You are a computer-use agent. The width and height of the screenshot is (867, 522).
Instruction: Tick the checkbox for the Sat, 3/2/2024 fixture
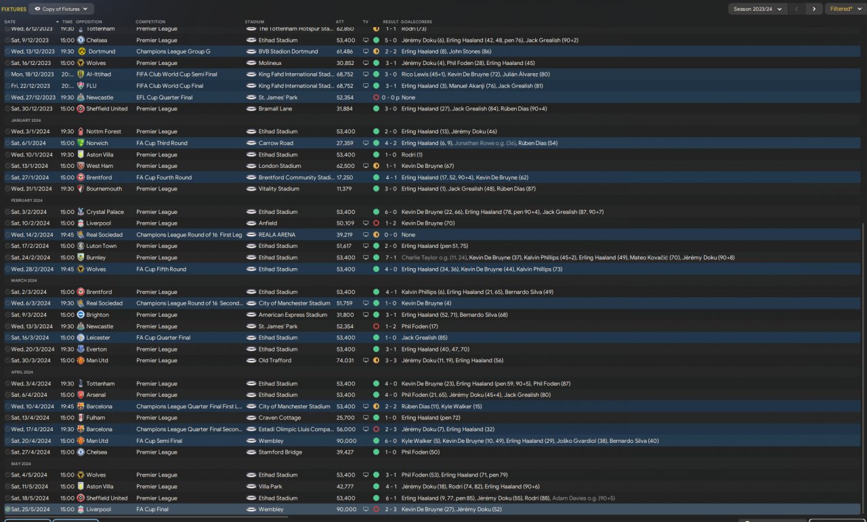(x=7, y=212)
